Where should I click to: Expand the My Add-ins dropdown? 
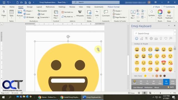point(75,17)
